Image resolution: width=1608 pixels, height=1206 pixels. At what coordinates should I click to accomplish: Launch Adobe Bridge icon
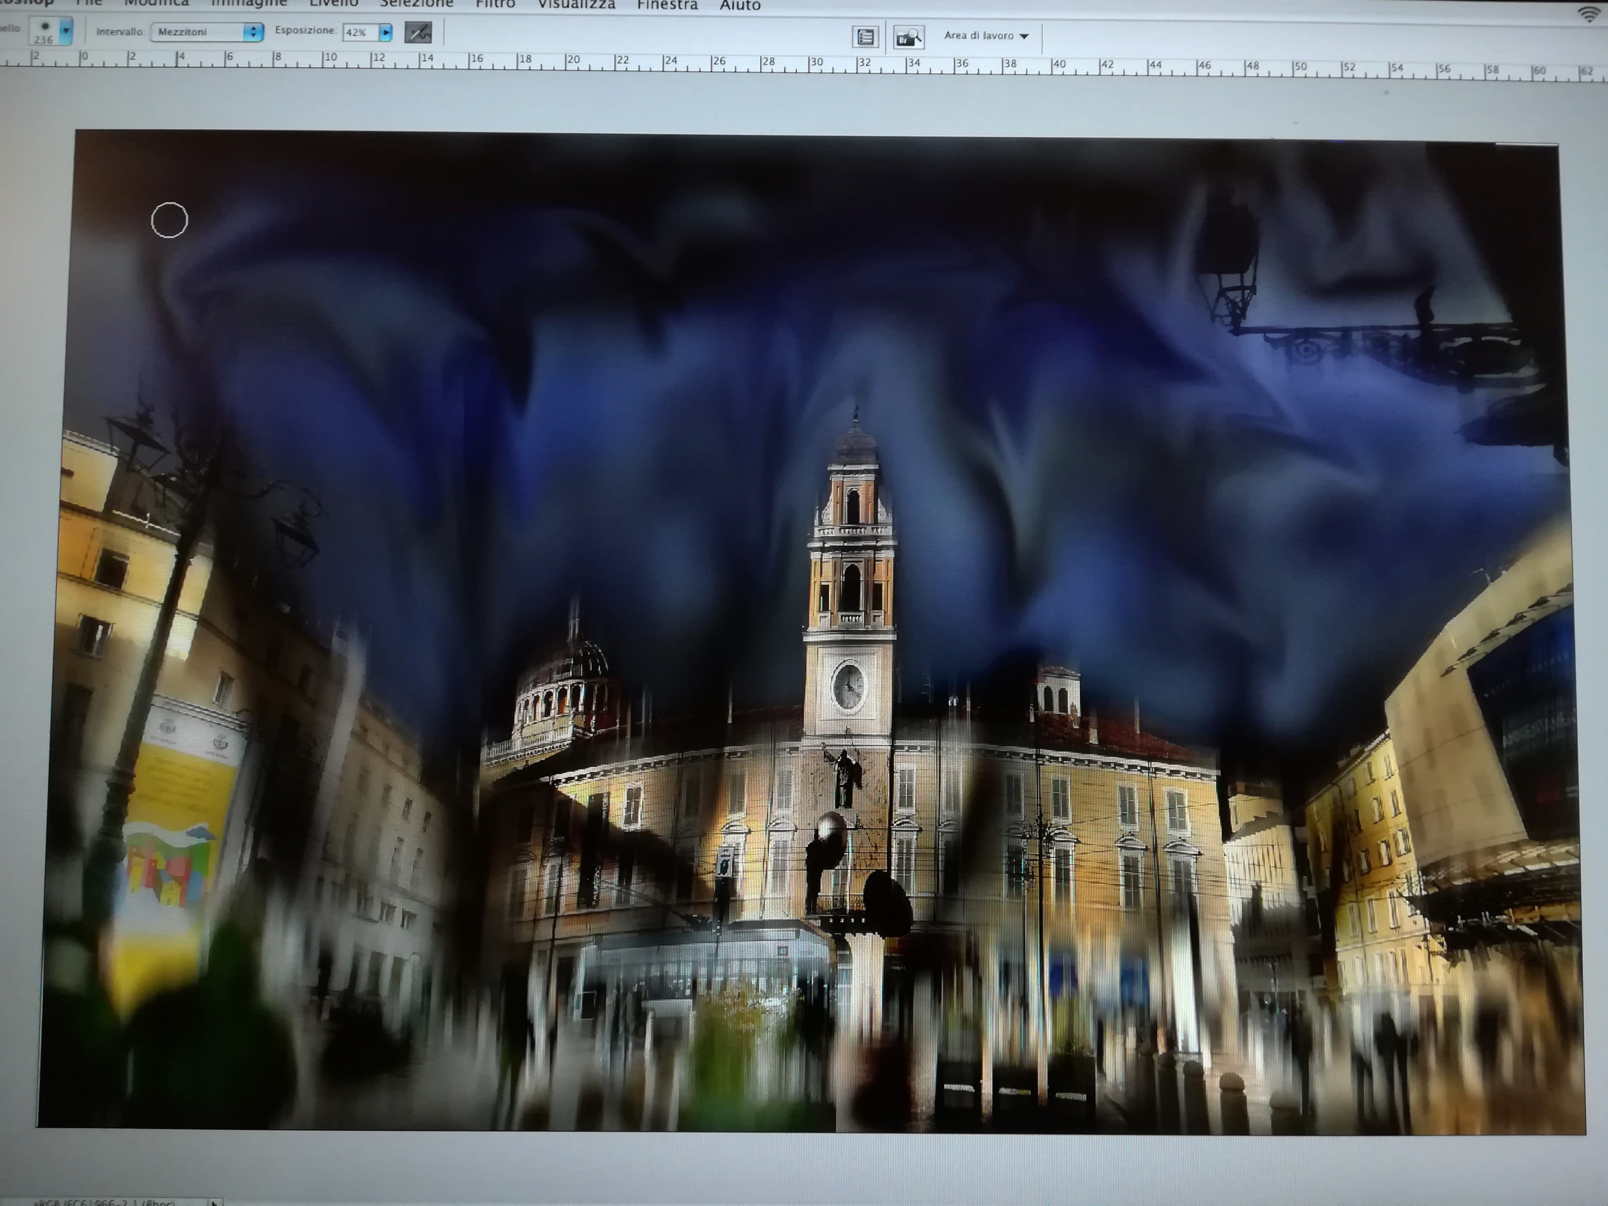[908, 37]
